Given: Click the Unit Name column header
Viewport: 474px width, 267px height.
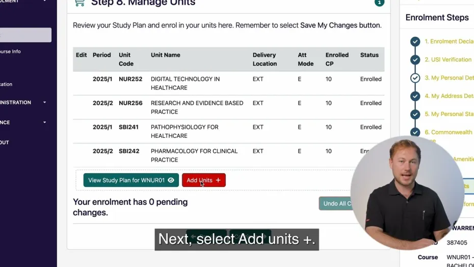Looking at the screenshot, I should tap(165, 55).
